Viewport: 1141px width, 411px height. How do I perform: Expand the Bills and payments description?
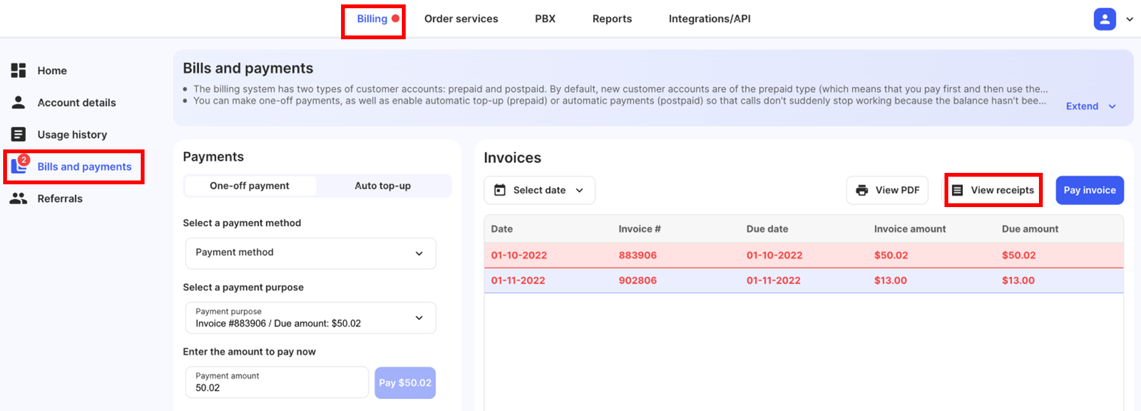1090,106
